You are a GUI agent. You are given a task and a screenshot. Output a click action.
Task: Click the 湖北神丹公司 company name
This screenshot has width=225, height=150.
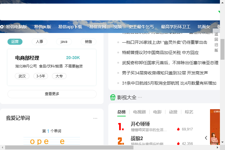[26, 66]
